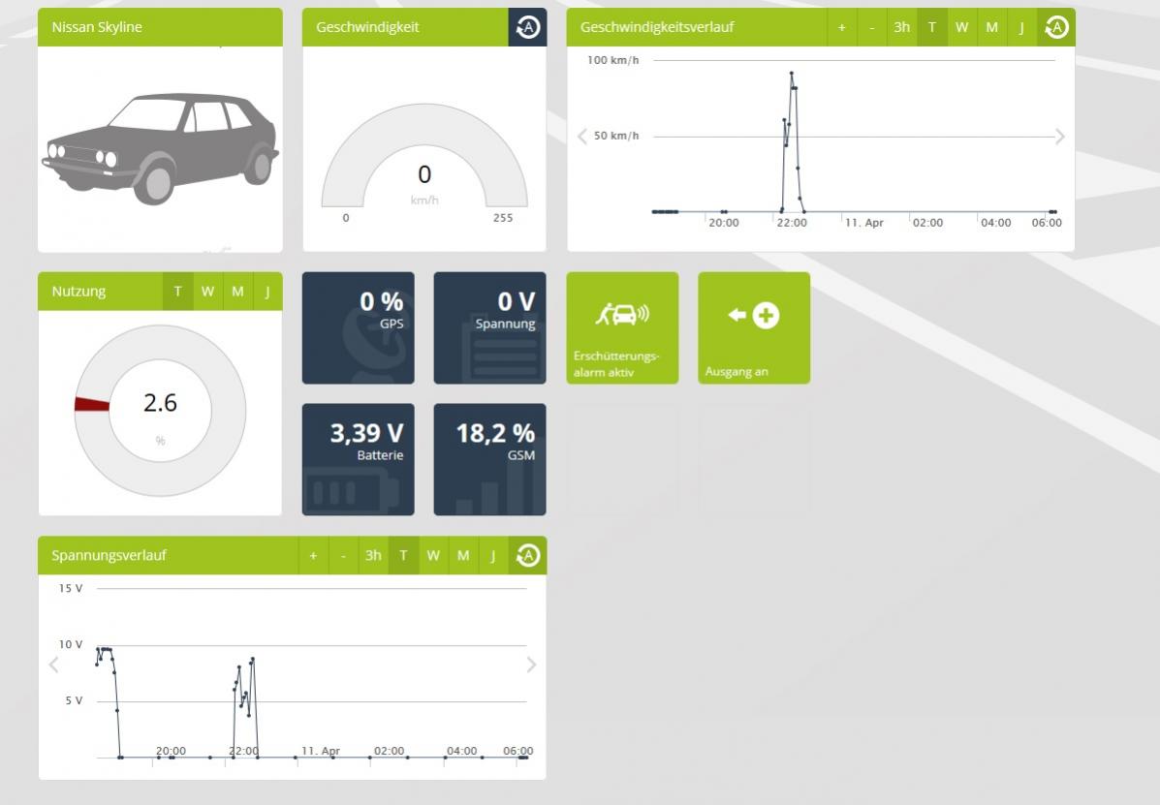Click the Erschütterungsalarm aktiv tile
1160x805 pixels.
[622, 327]
